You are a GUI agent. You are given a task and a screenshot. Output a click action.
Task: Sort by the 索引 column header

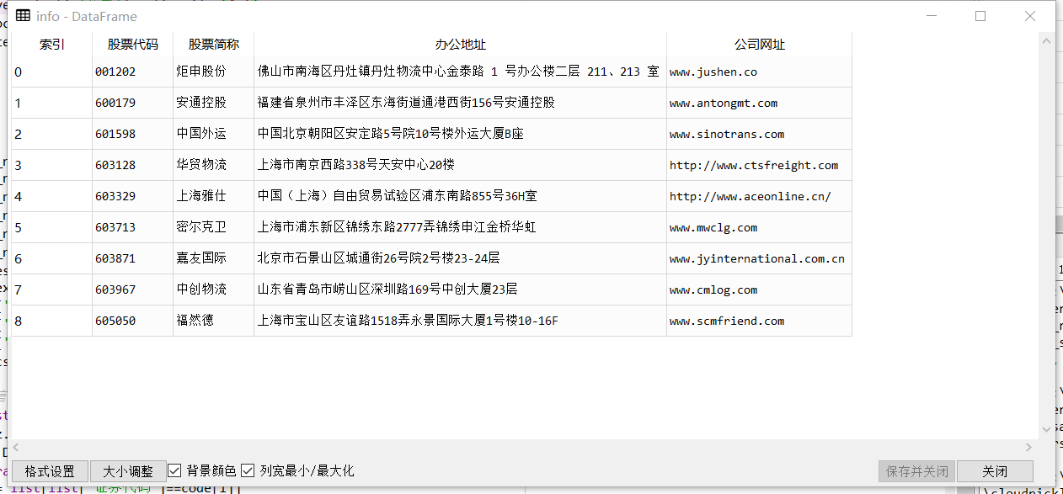pos(51,45)
